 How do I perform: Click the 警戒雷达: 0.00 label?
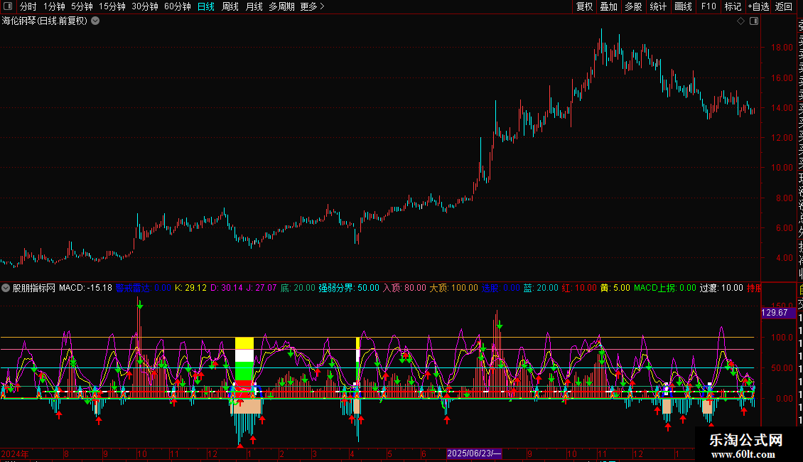[x=143, y=288]
